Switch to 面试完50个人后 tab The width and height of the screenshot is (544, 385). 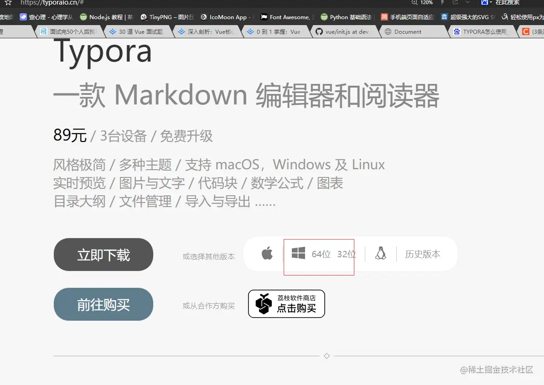[x=68, y=31]
